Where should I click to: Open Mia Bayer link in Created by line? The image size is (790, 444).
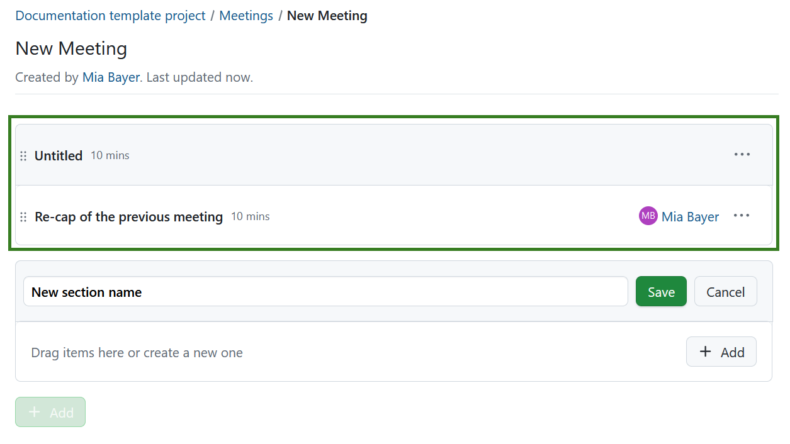point(111,77)
